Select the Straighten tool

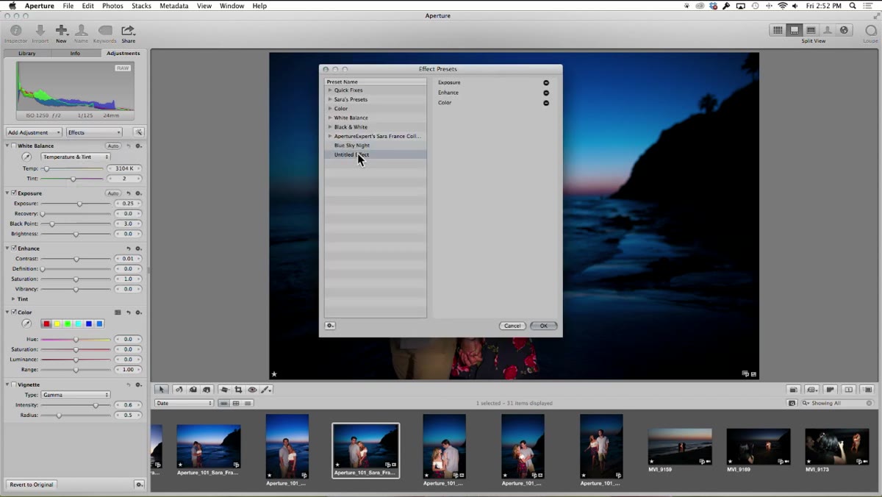coord(224,390)
